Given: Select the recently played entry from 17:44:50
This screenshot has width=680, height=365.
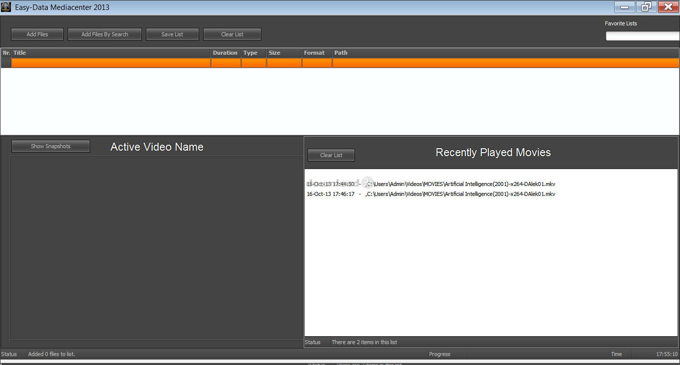Looking at the screenshot, I should [431, 184].
